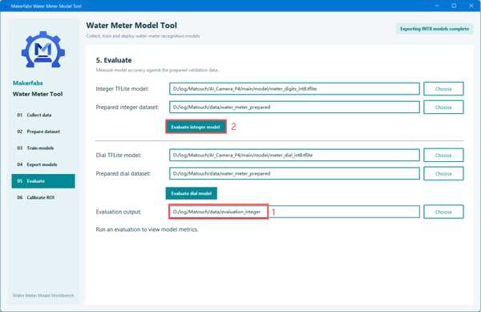The height and width of the screenshot is (312, 481).
Task: Click the Evaluate dial model button
Action: pos(192,193)
